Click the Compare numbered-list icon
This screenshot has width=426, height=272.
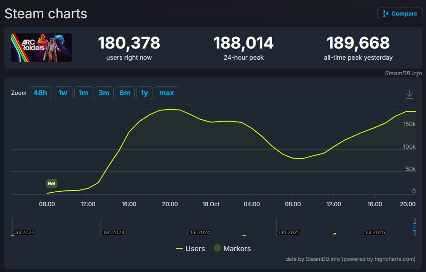384,13
